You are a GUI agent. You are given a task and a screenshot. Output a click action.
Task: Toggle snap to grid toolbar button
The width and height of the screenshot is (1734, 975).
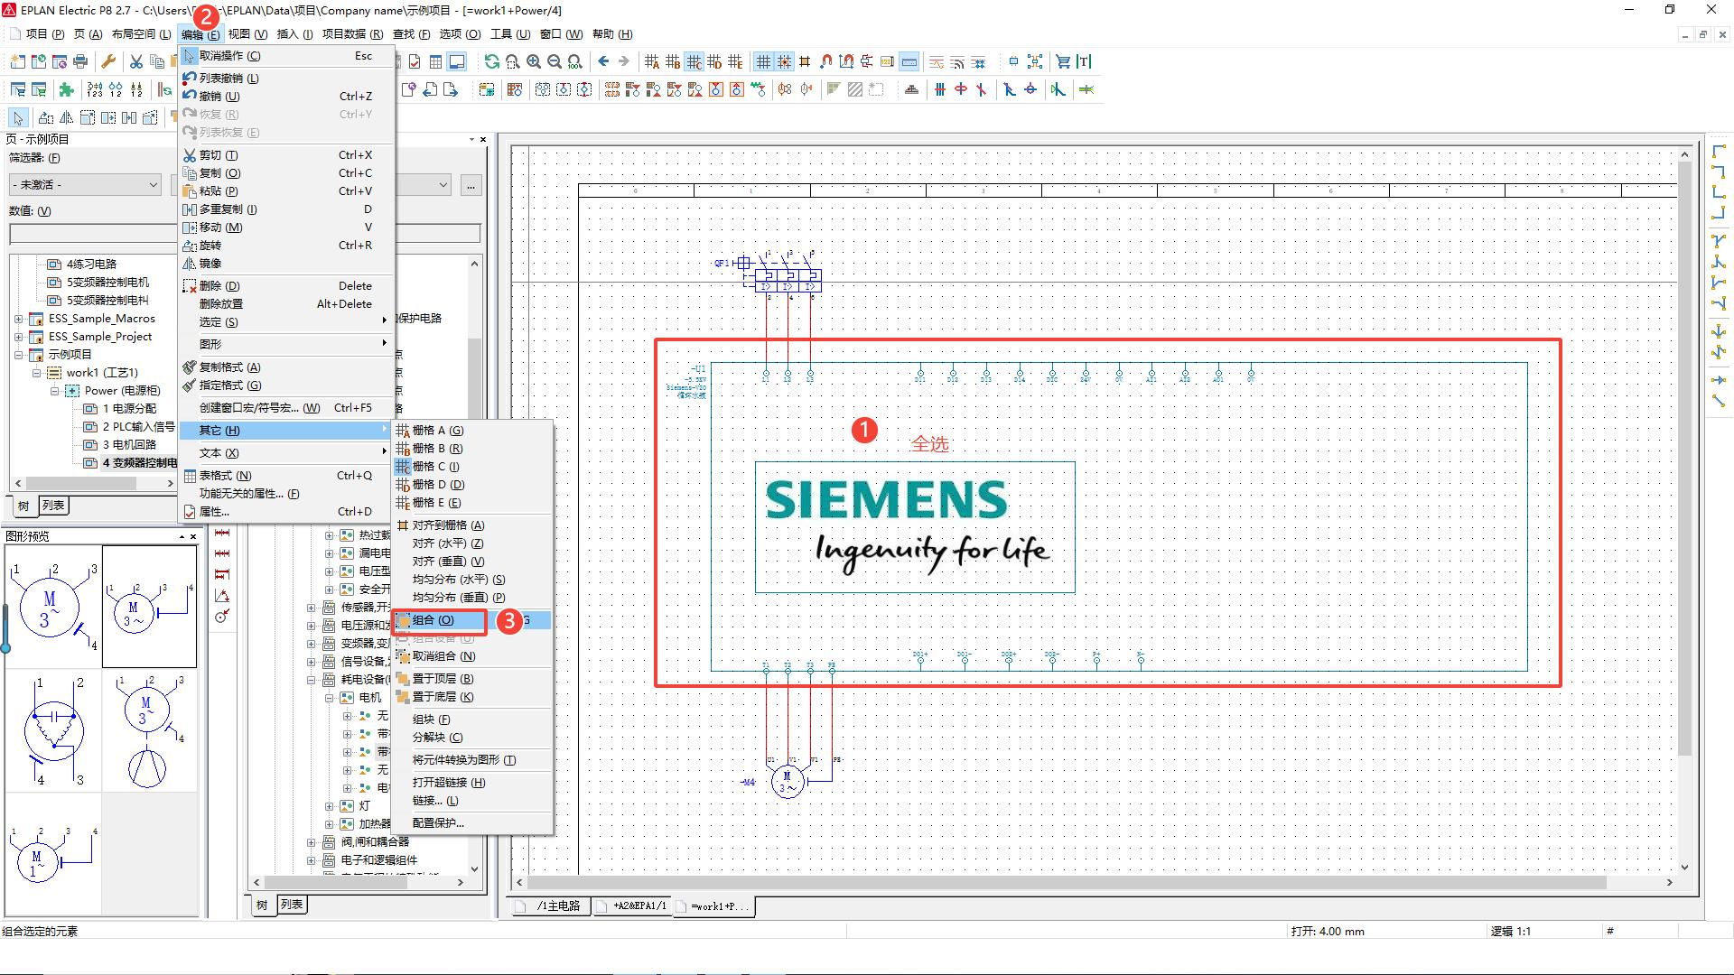784,61
